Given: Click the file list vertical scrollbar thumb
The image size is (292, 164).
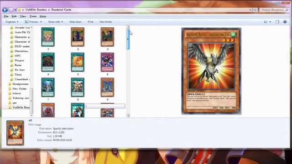Looking at the screenshot, I should [x=128, y=39].
